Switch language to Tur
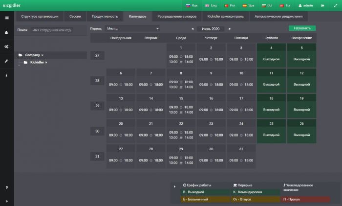 click(x=285, y=5)
